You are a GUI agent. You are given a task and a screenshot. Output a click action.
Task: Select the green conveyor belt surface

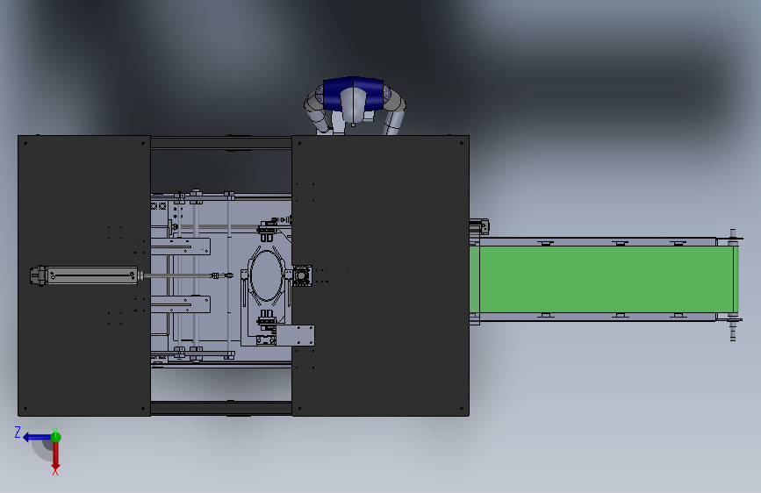[604, 280]
